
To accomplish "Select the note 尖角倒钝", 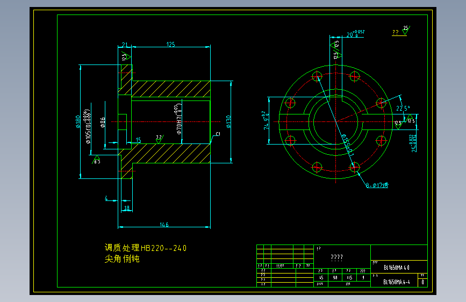I will pyautogui.click(x=122, y=258).
